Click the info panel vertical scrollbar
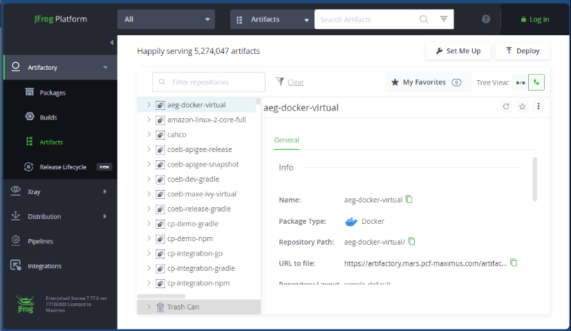Screen dimensions: 571x331 click(534, 179)
